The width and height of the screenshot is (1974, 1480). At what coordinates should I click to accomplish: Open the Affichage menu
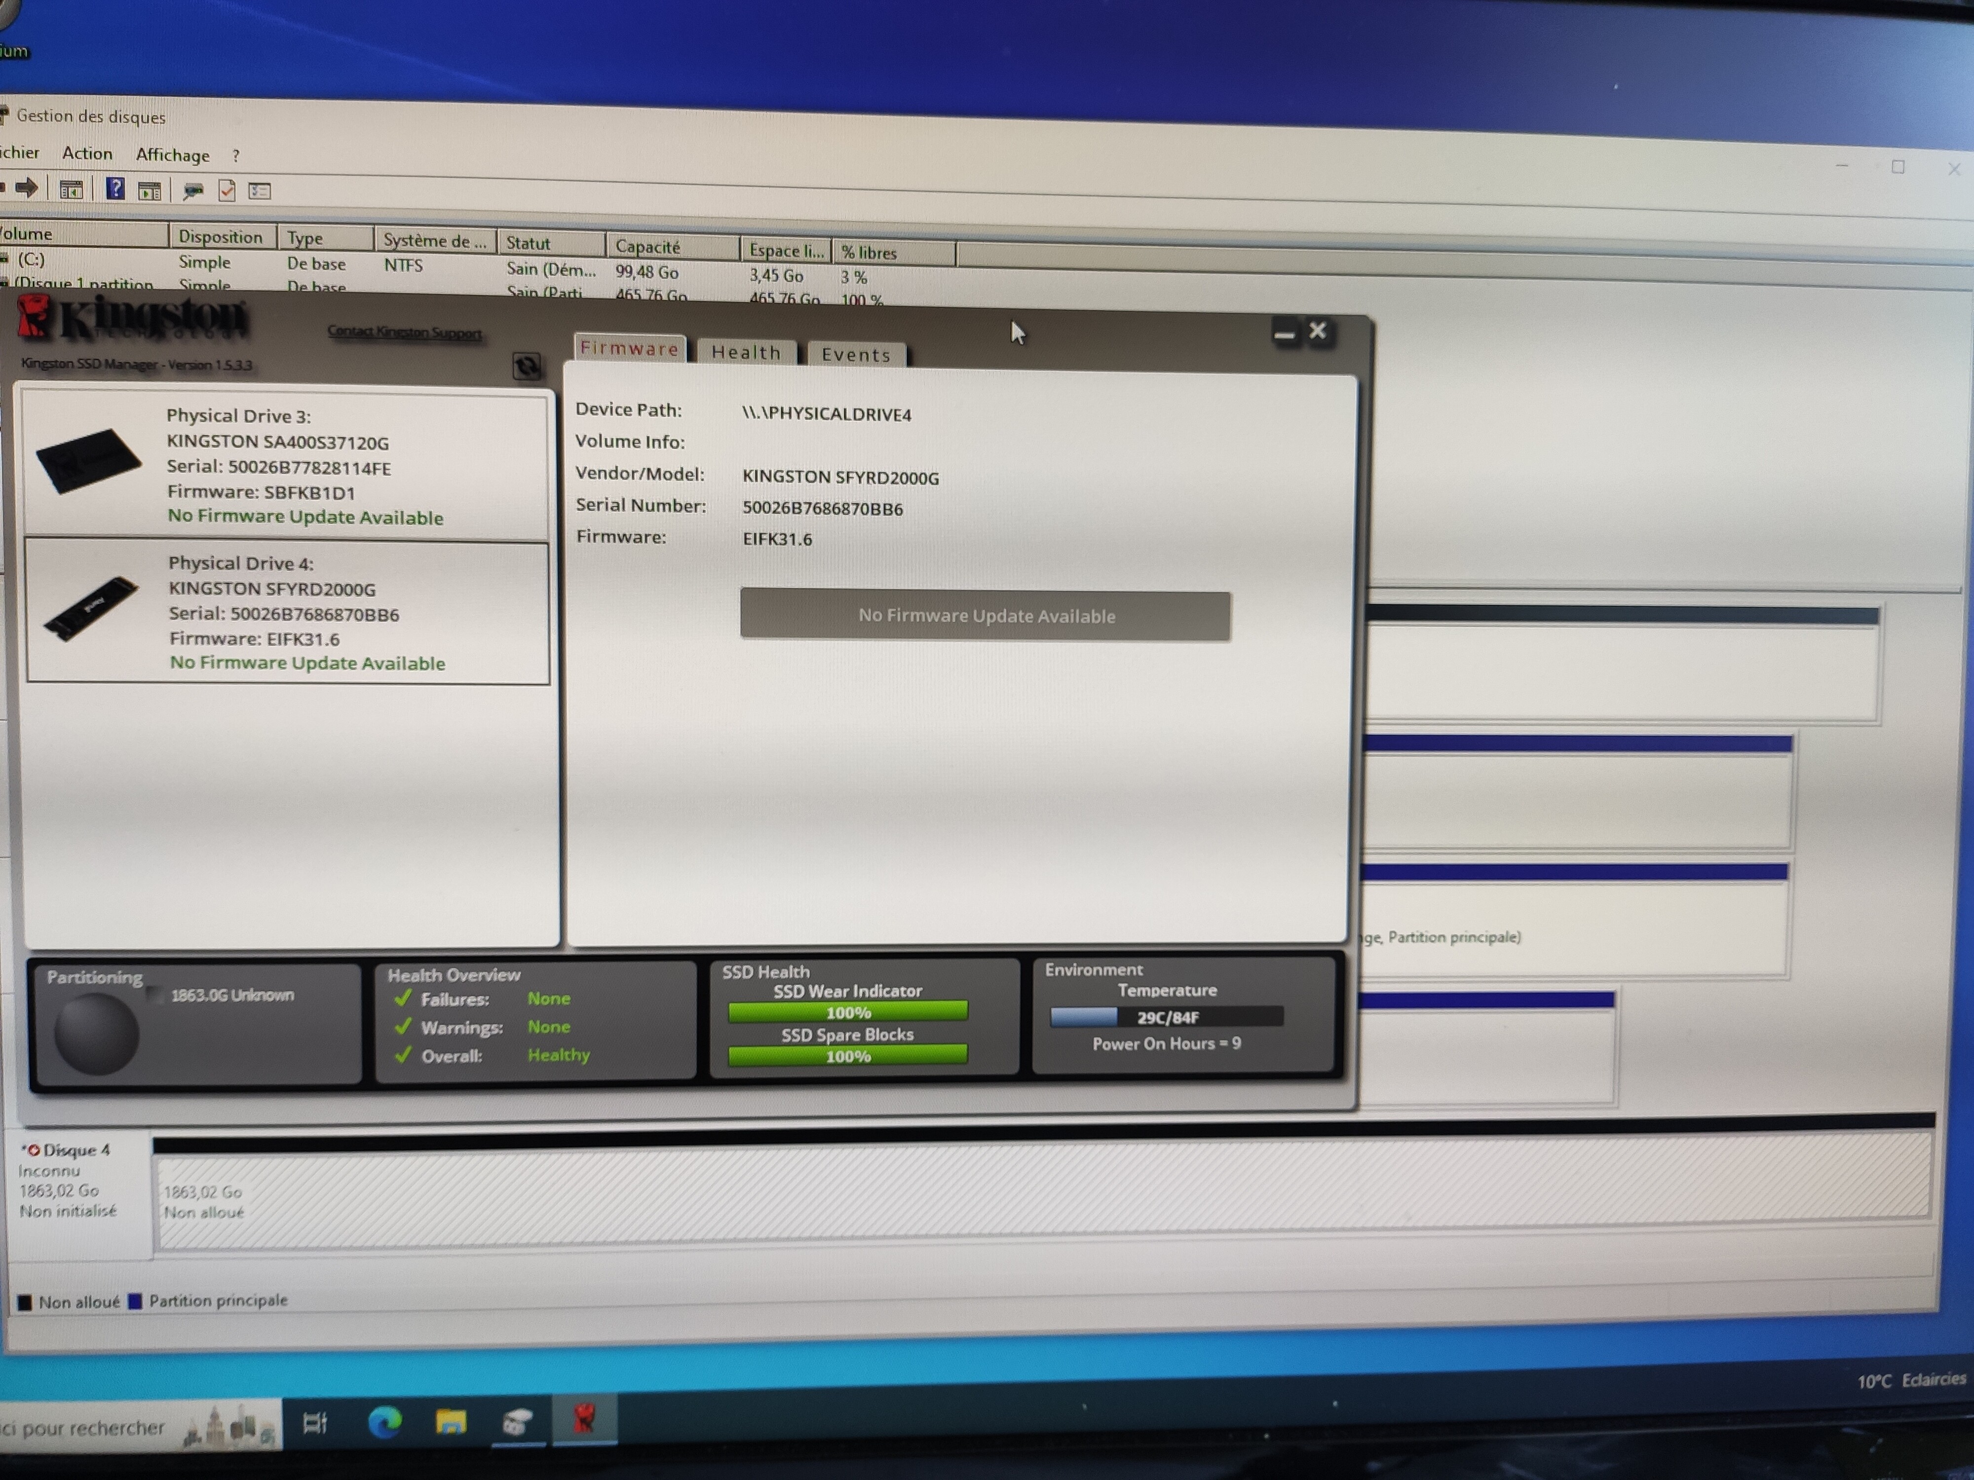(x=173, y=155)
